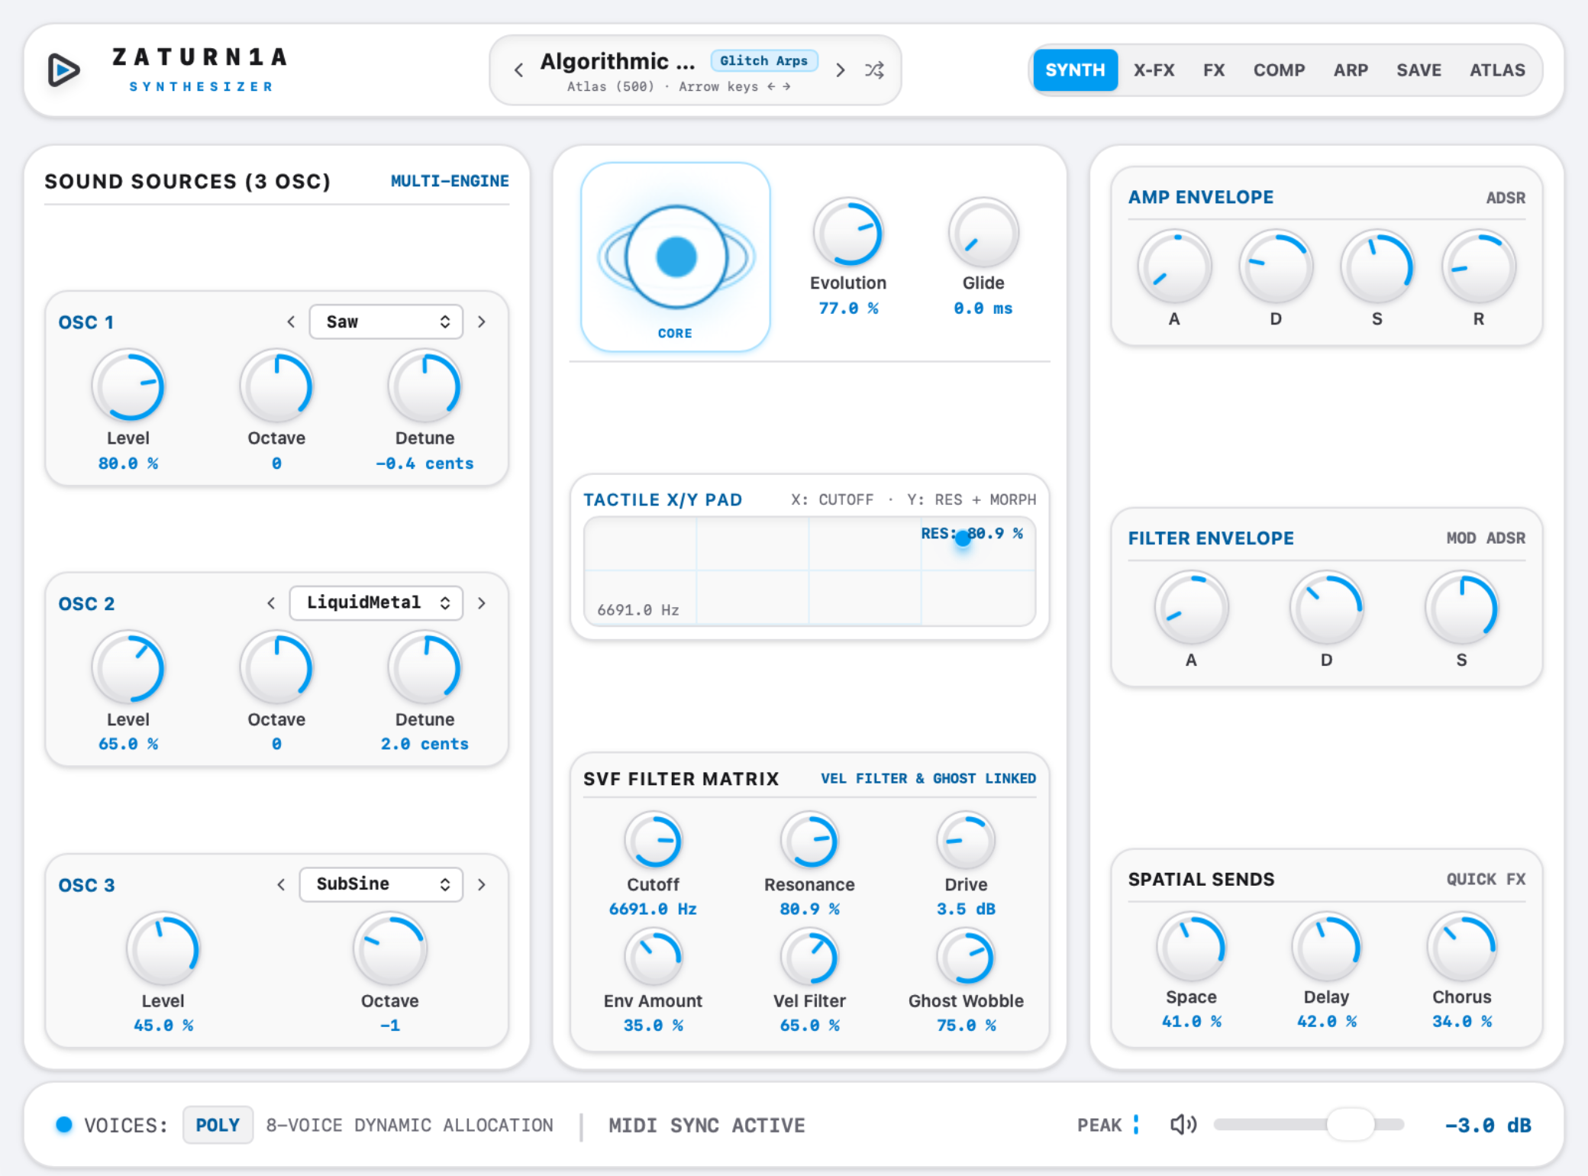The width and height of the screenshot is (1588, 1176).
Task: Select previous OSC 3 waveform arrow
Action: (281, 884)
